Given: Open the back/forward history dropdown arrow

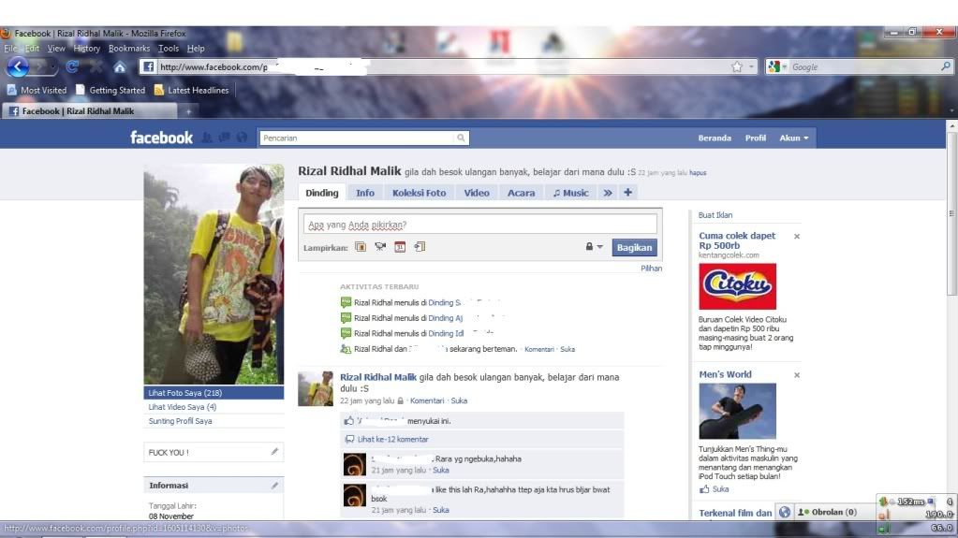Looking at the screenshot, I should tap(52, 66).
